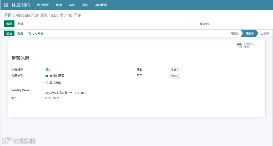Click the 休假类型 field label

[x=17, y=70]
